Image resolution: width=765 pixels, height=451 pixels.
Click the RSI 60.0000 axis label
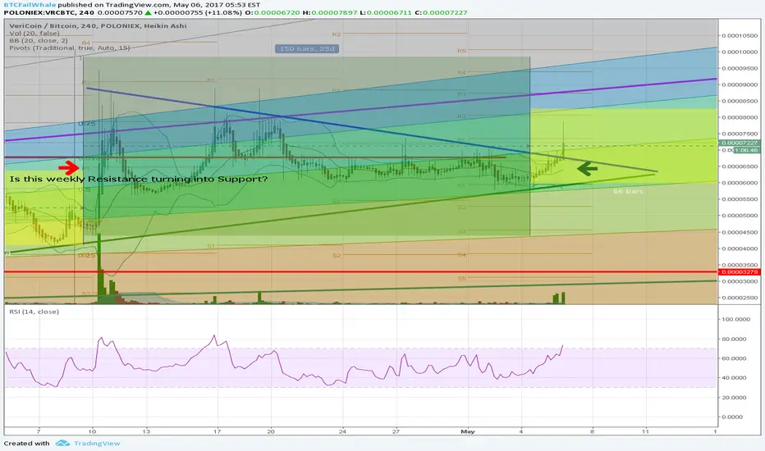(735, 358)
